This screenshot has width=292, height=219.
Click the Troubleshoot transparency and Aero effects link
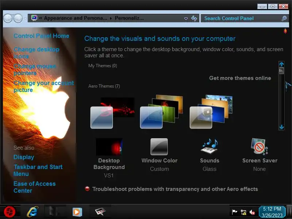coord(175,189)
